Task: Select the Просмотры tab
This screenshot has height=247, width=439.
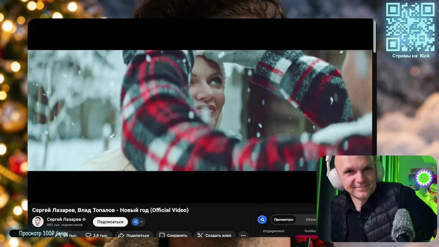Action: coord(284,220)
